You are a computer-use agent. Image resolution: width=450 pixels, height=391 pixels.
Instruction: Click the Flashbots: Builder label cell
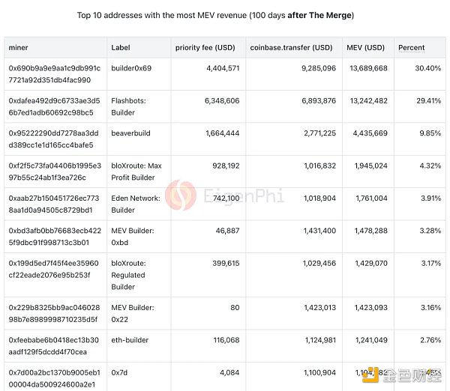tap(128, 106)
